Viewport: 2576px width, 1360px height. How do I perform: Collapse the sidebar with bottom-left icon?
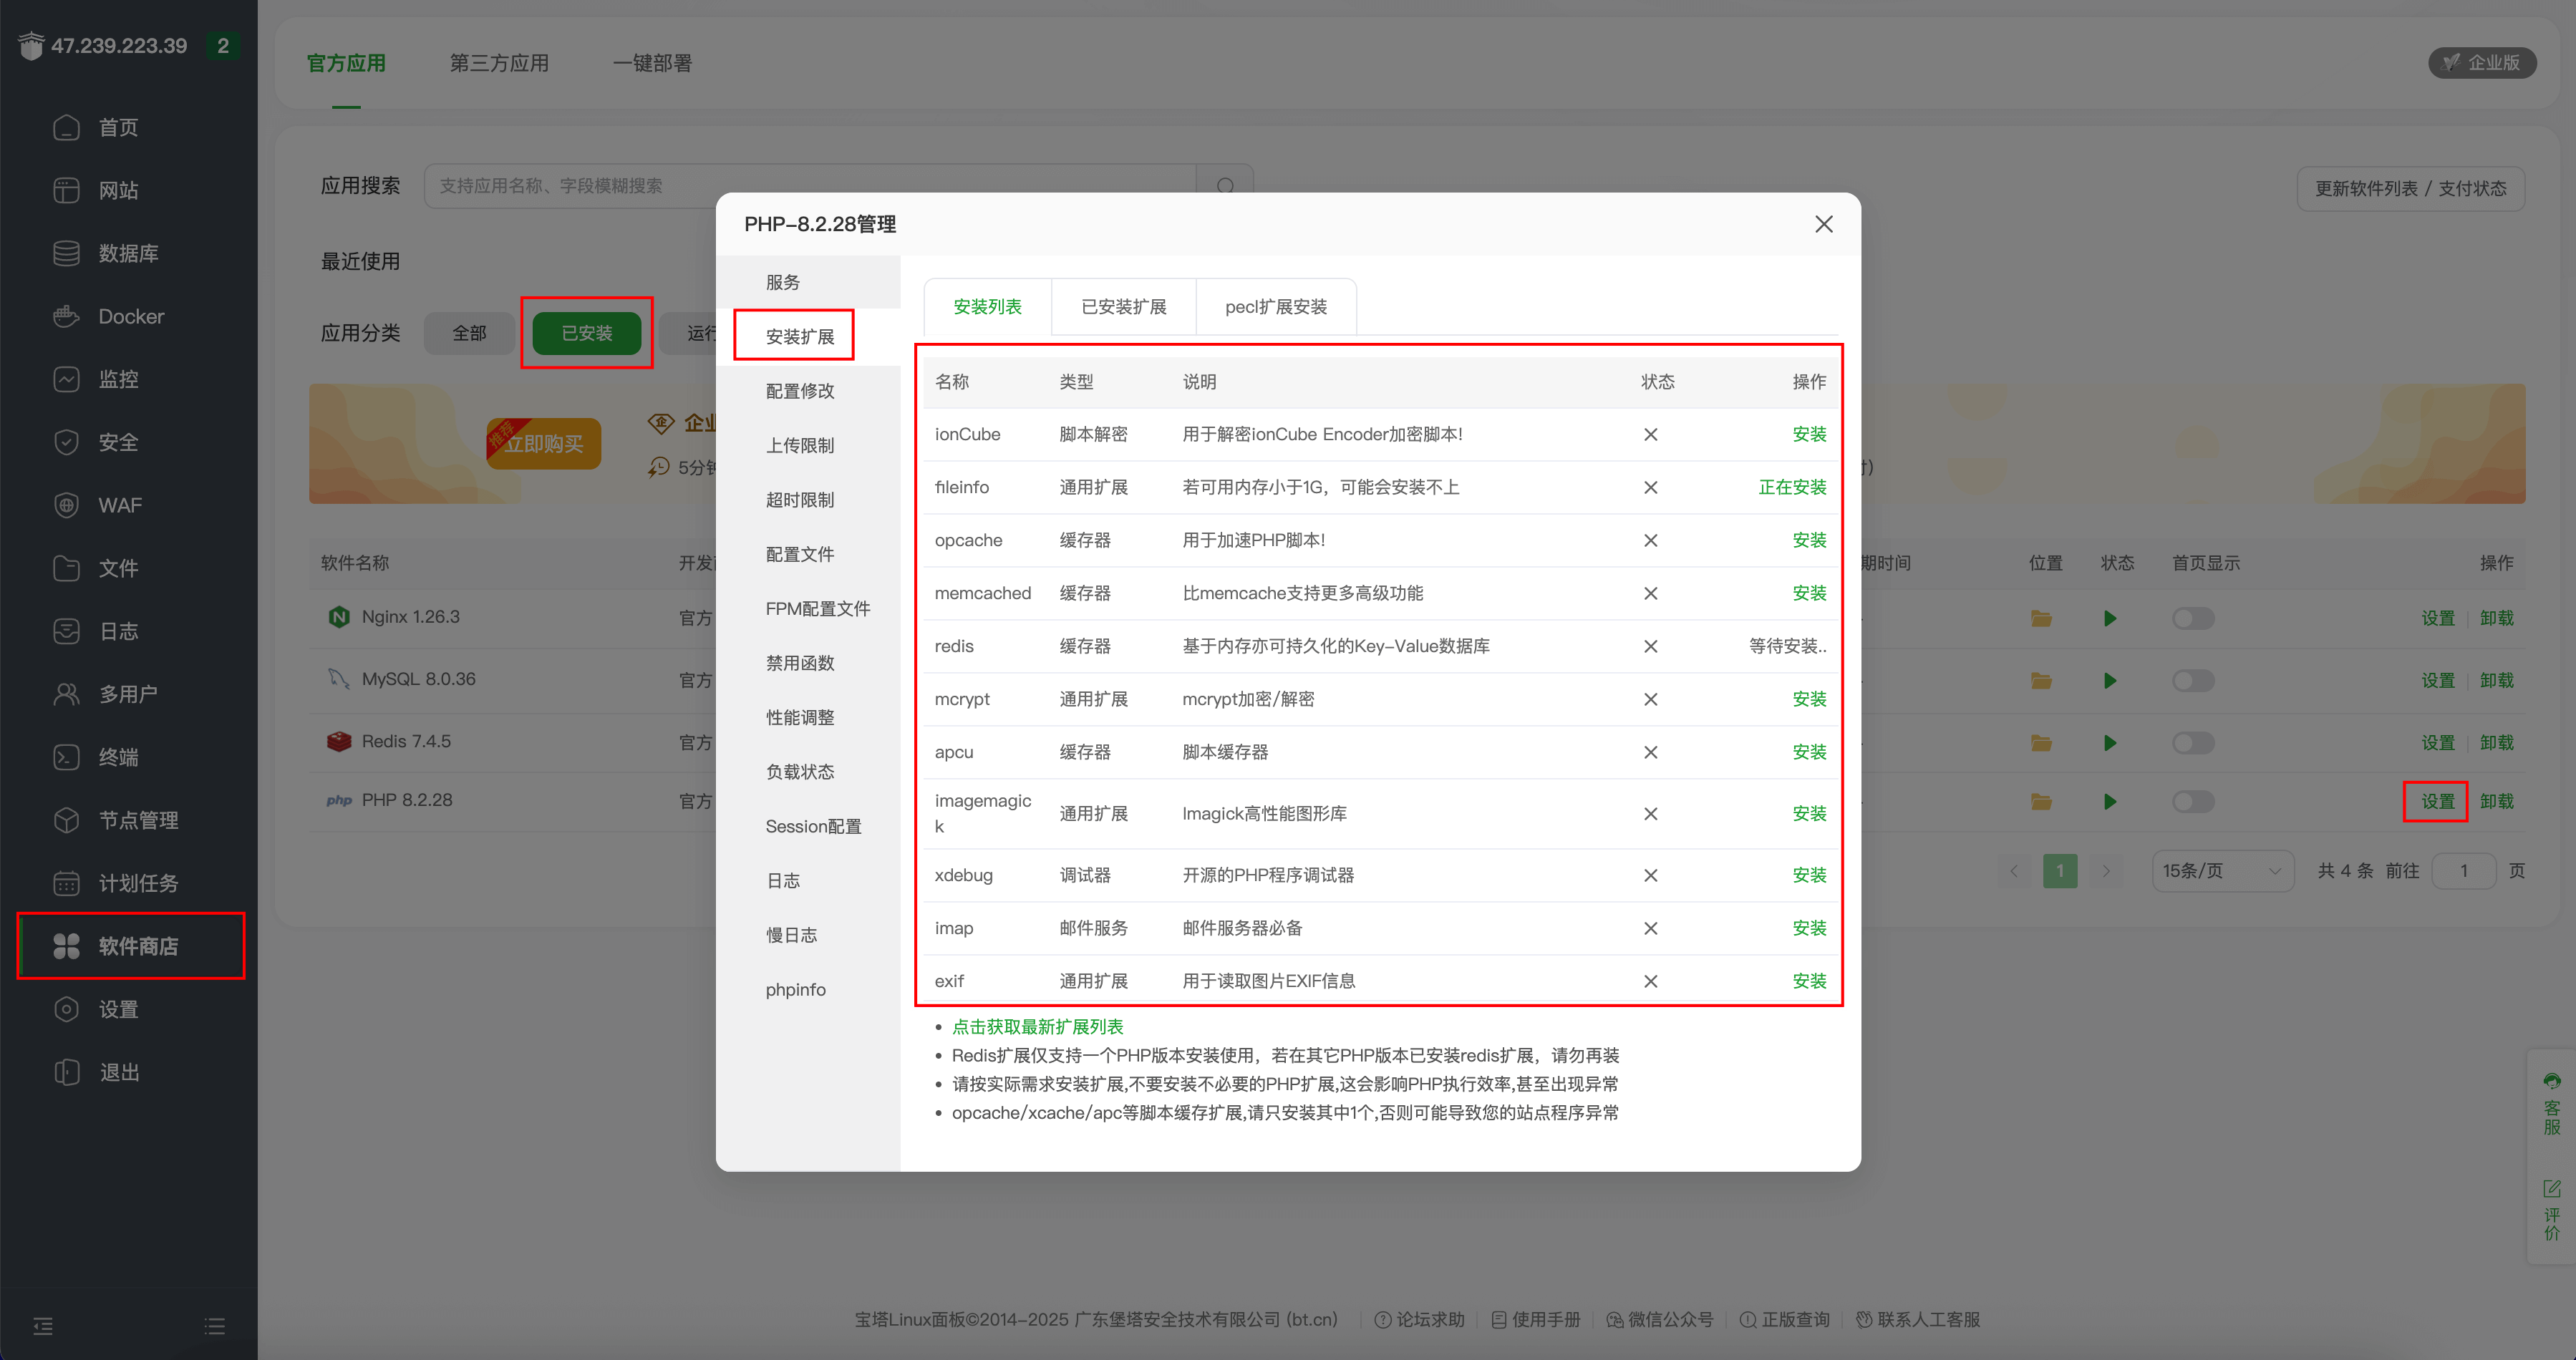[x=43, y=1325]
